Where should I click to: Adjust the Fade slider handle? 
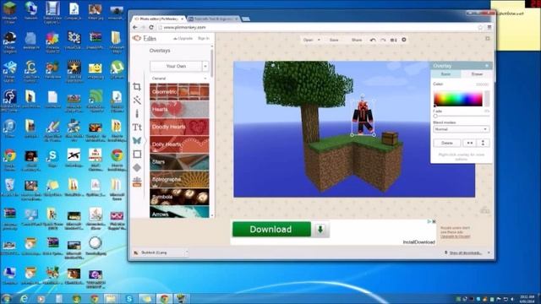tap(435, 117)
